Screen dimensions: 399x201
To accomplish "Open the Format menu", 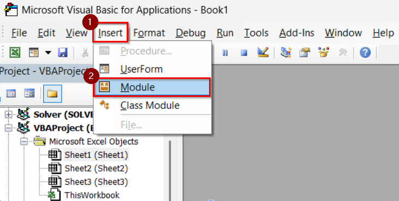I will point(149,33).
